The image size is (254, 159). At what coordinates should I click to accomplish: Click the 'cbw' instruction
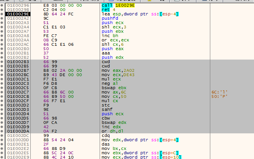tap(106, 118)
